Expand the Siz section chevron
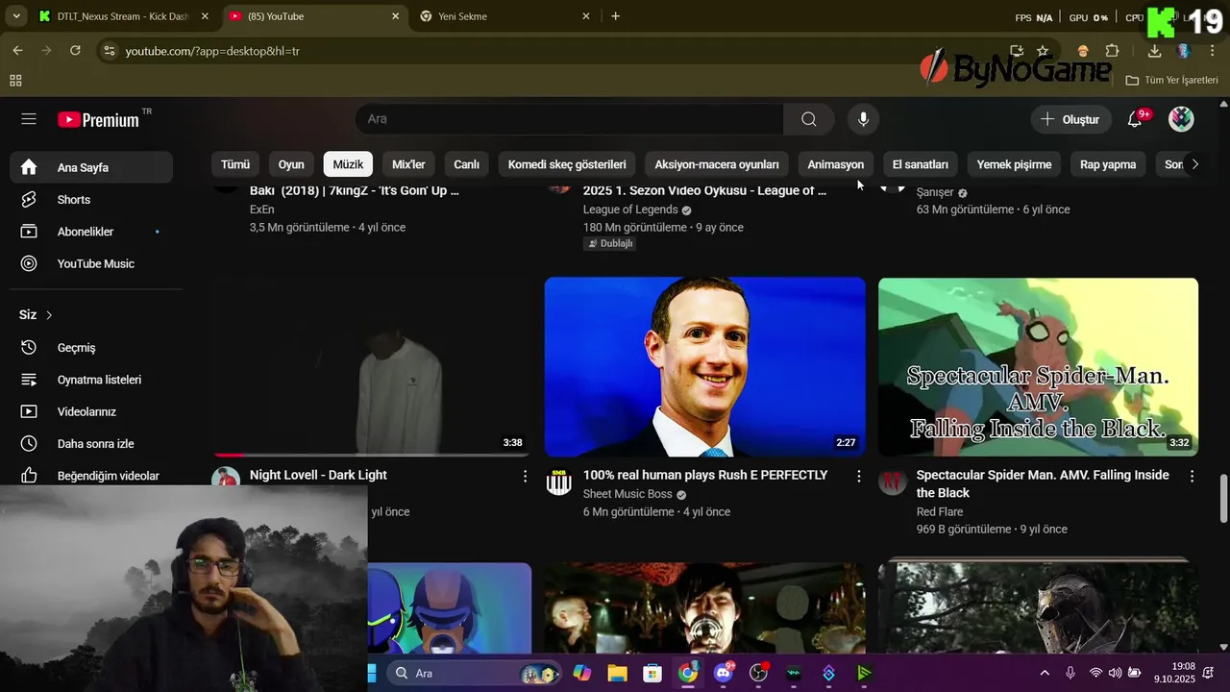1230x692 pixels. (x=49, y=315)
